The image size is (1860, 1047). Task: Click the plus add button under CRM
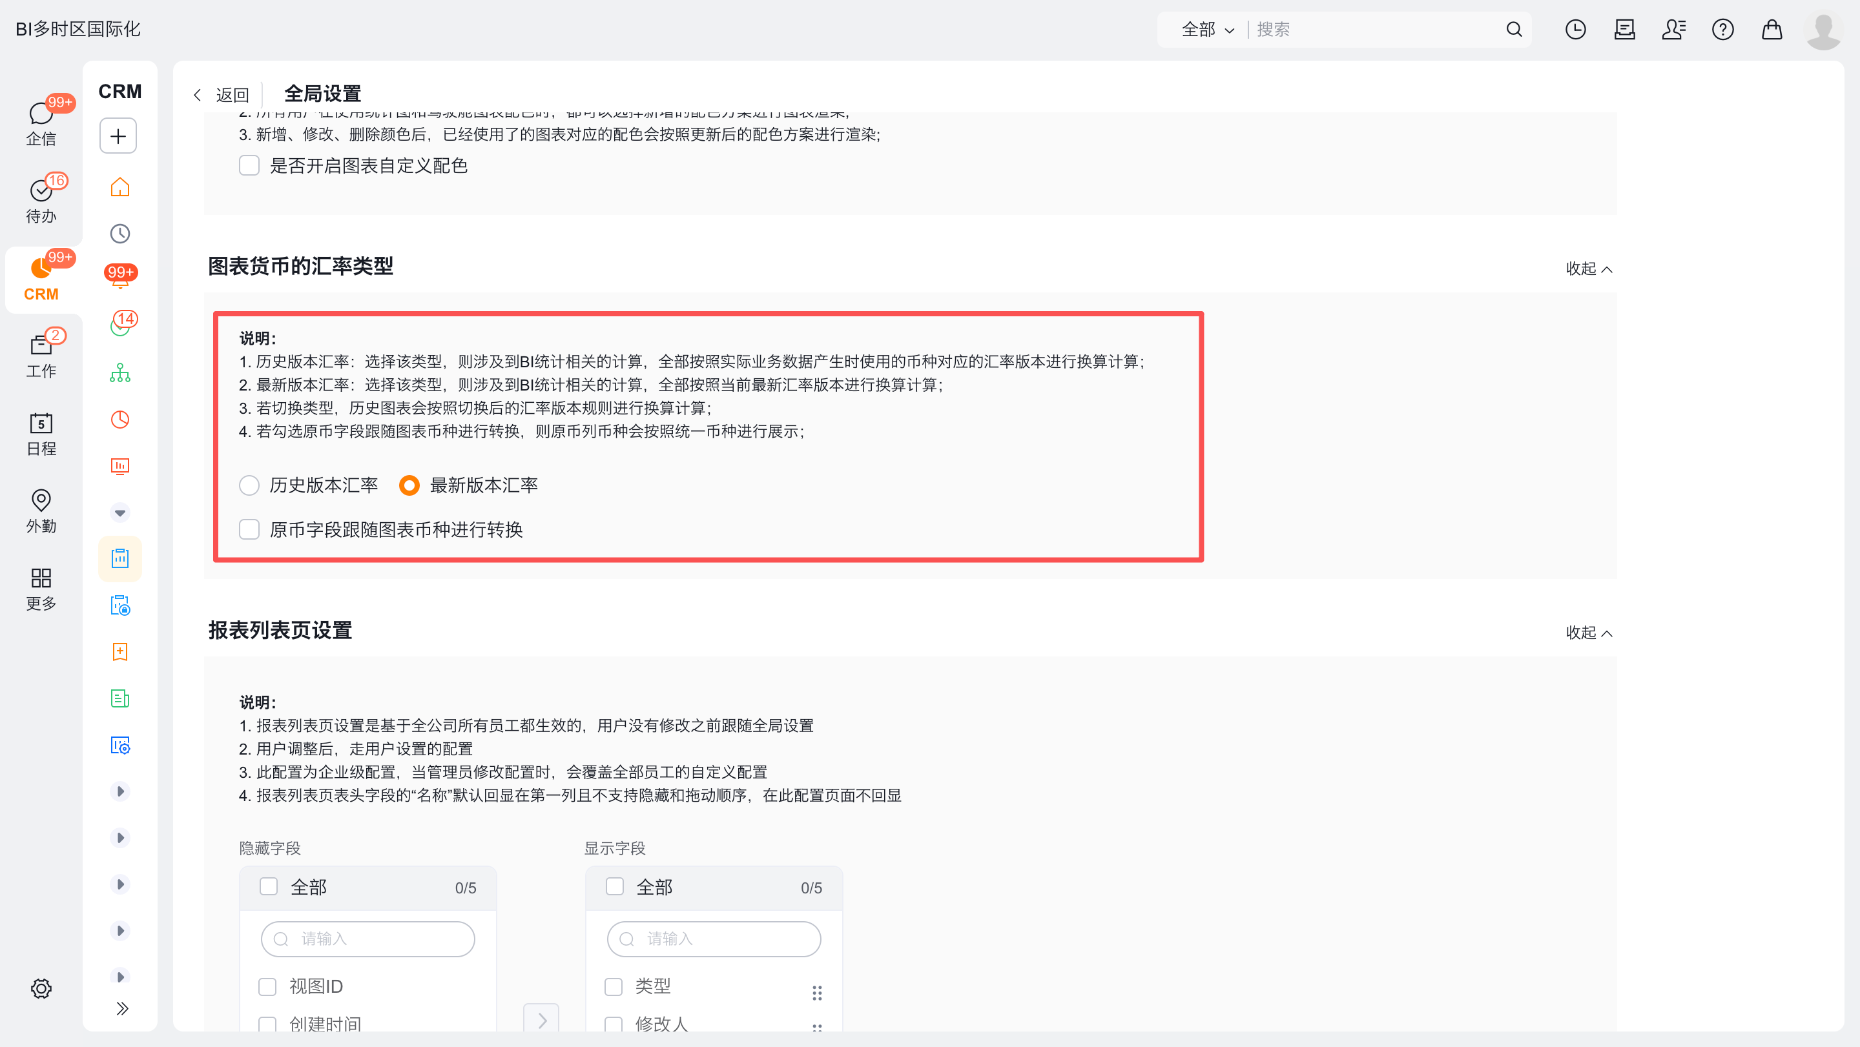pyautogui.click(x=118, y=136)
